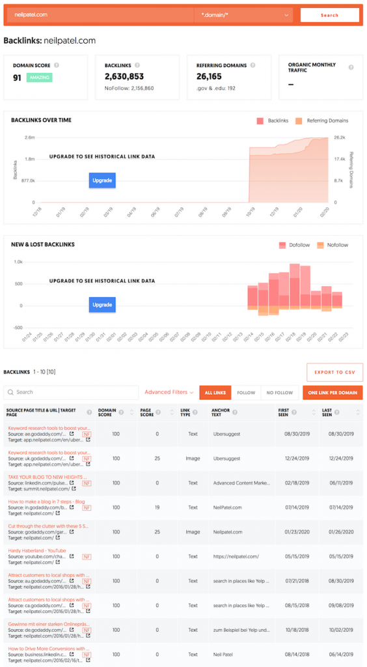This screenshot has height=667, width=367.
Task: Click the Export to CSV button
Action: (x=334, y=372)
